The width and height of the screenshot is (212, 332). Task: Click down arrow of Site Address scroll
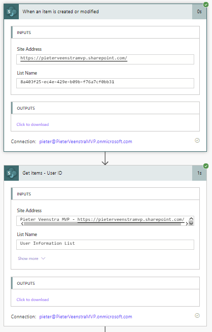(x=191, y=223)
